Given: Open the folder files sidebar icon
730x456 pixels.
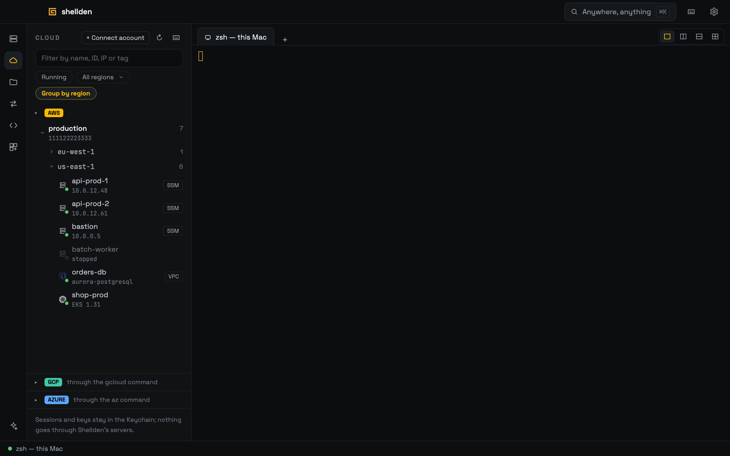Looking at the screenshot, I should pyautogui.click(x=13, y=82).
